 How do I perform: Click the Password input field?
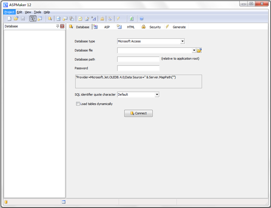pos(138,69)
